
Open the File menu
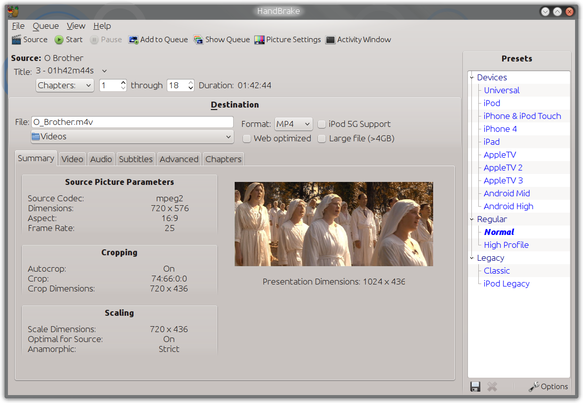pyautogui.click(x=18, y=26)
